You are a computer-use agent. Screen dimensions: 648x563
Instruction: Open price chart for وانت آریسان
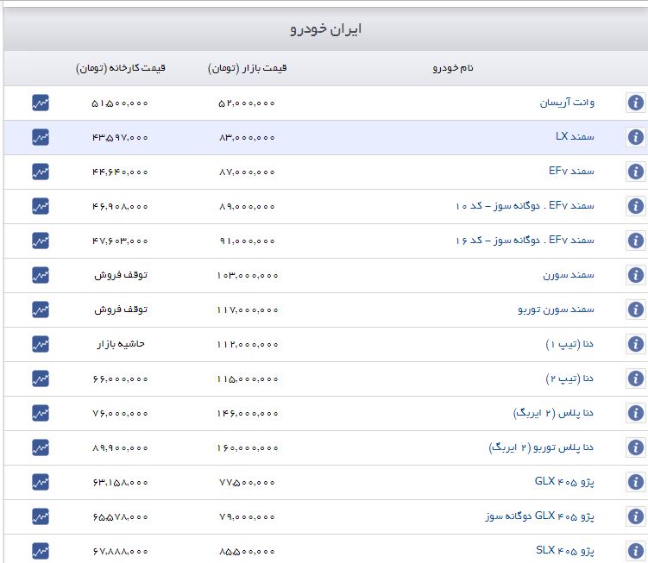pos(41,103)
